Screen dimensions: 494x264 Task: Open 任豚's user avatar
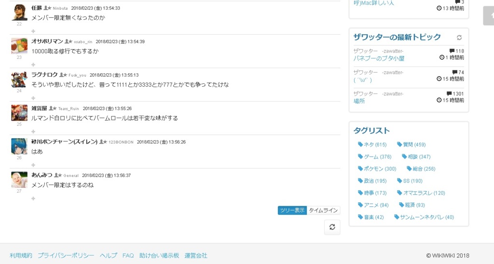tap(19, 13)
